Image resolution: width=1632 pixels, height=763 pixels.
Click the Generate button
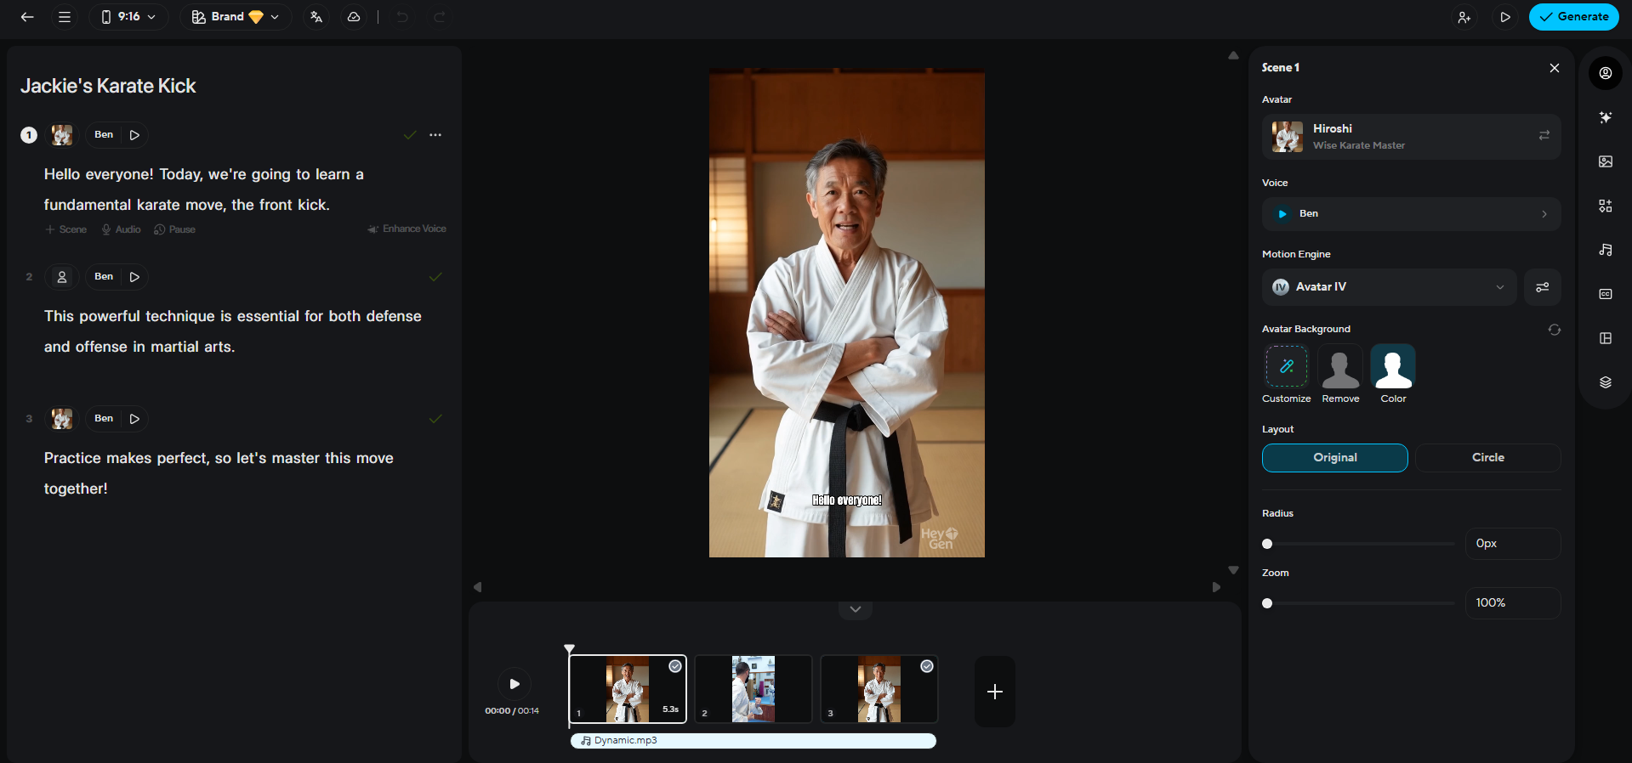click(x=1573, y=17)
